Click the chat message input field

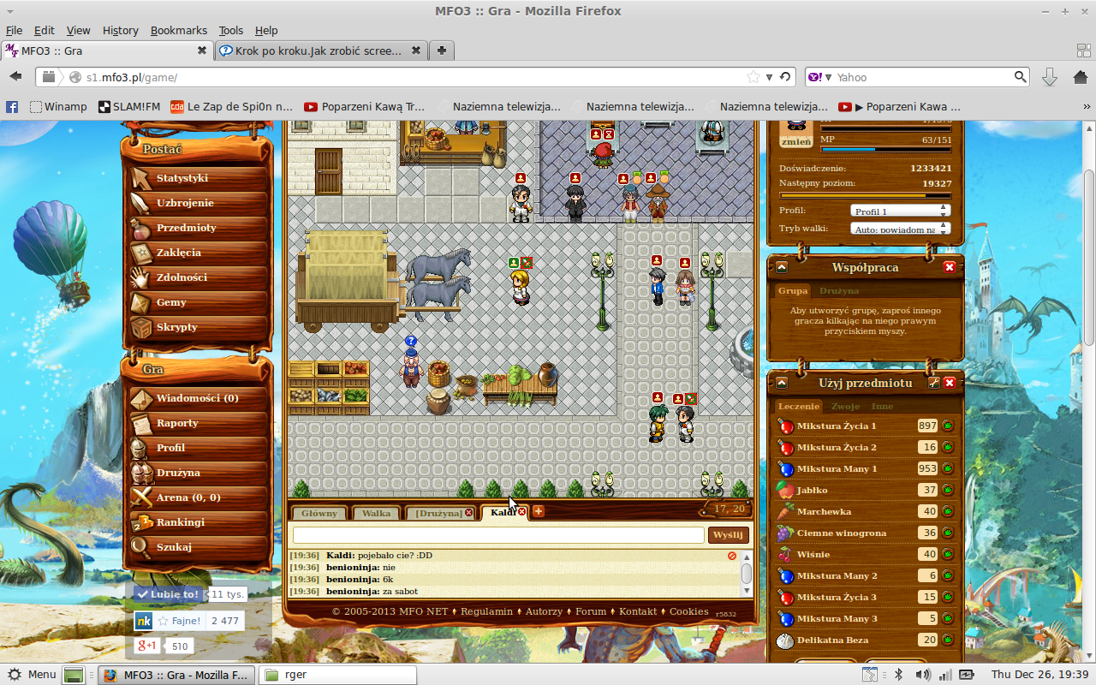(498, 534)
